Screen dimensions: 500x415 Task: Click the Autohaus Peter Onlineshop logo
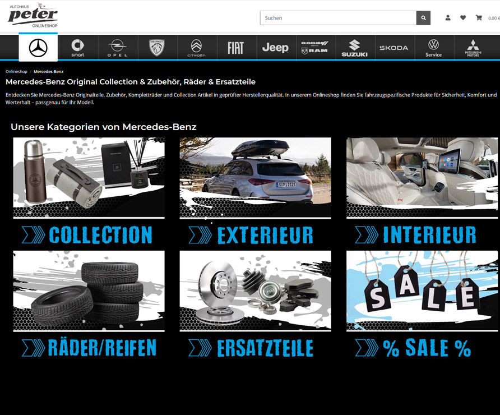point(33,16)
